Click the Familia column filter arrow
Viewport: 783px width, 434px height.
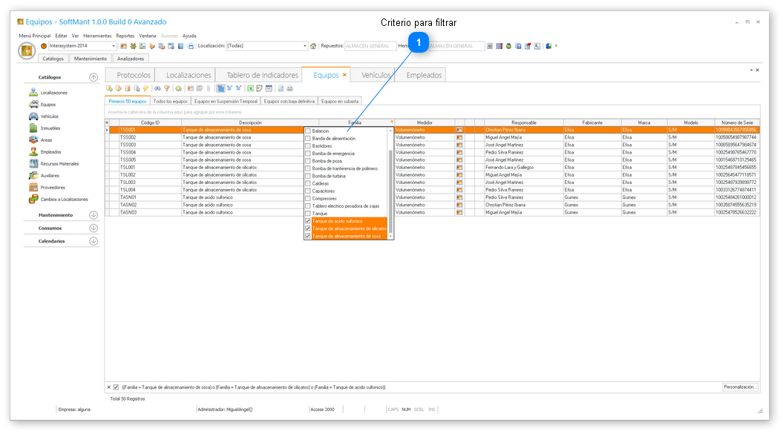pos(391,122)
